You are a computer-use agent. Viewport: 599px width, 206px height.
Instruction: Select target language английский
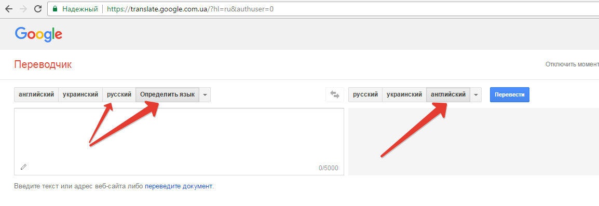[x=448, y=95]
